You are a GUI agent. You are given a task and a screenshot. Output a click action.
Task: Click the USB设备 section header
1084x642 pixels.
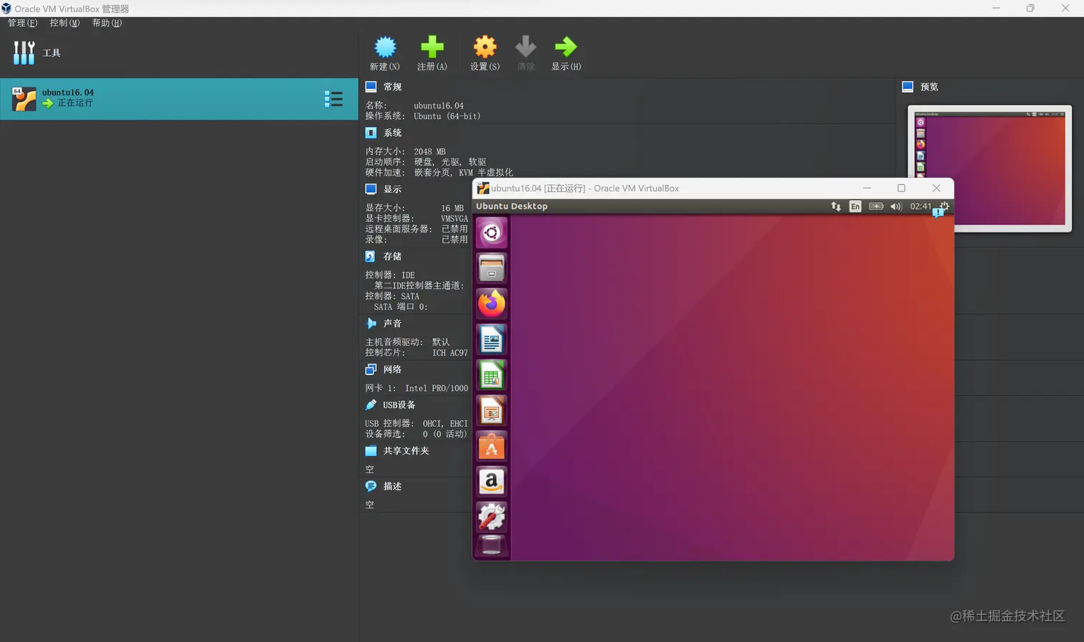[399, 405]
